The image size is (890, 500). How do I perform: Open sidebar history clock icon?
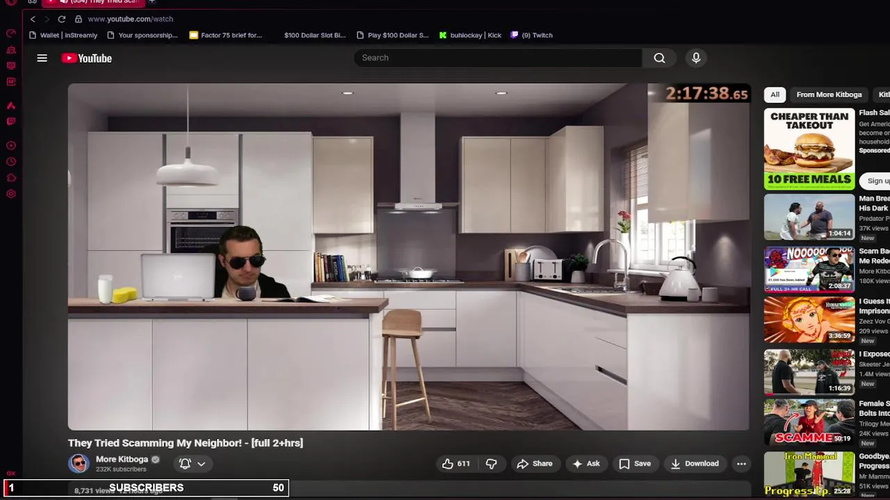click(x=11, y=162)
